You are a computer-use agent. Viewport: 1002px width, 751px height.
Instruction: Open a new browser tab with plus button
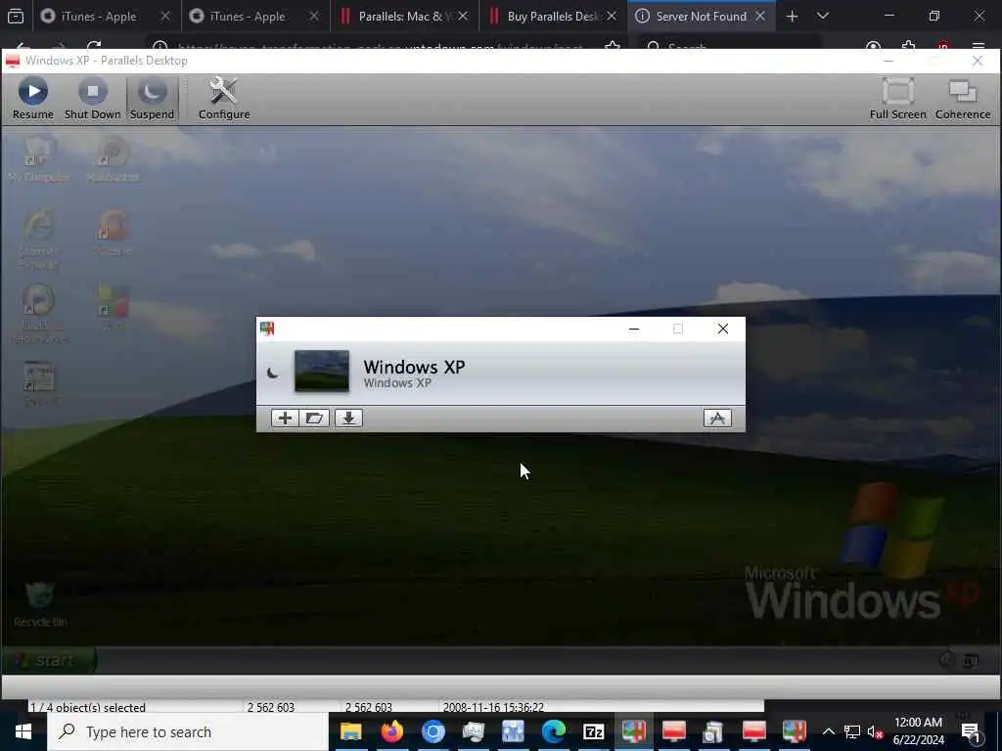point(793,16)
